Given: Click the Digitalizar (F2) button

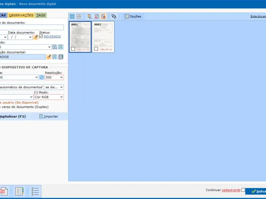Looking at the screenshot, I should [14, 116].
